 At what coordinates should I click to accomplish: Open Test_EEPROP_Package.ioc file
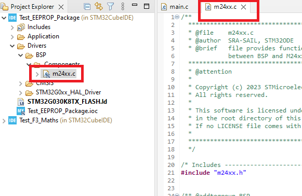(62, 111)
